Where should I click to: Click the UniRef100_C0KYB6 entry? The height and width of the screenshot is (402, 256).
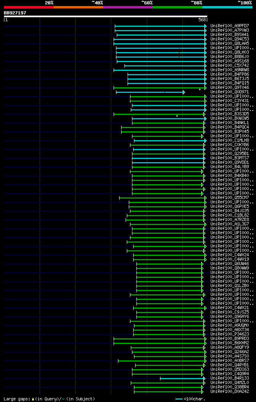[230, 145]
